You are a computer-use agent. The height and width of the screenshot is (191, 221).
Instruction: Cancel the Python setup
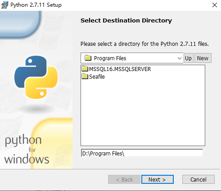(198, 179)
